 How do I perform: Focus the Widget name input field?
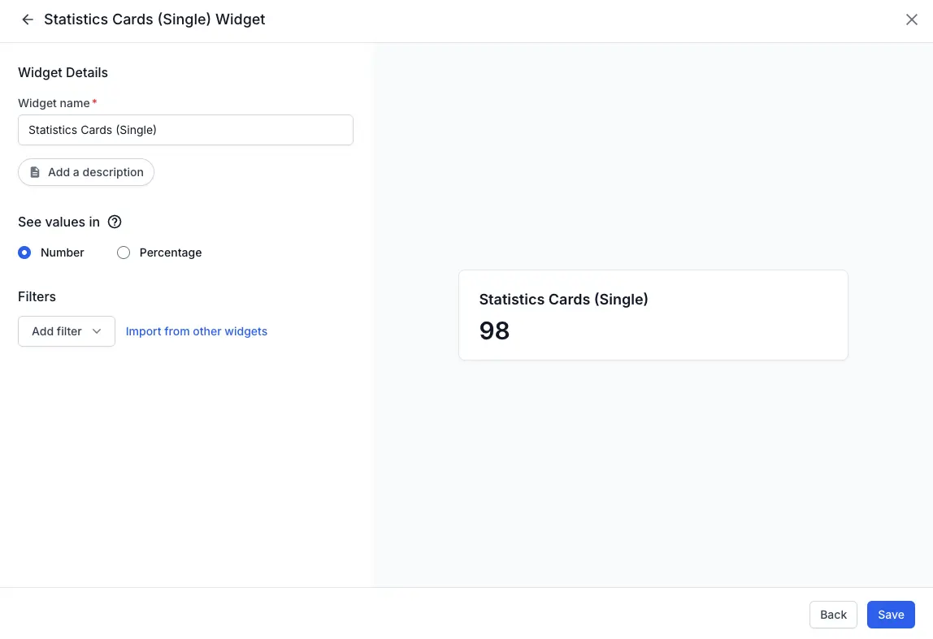click(x=185, y=130)
